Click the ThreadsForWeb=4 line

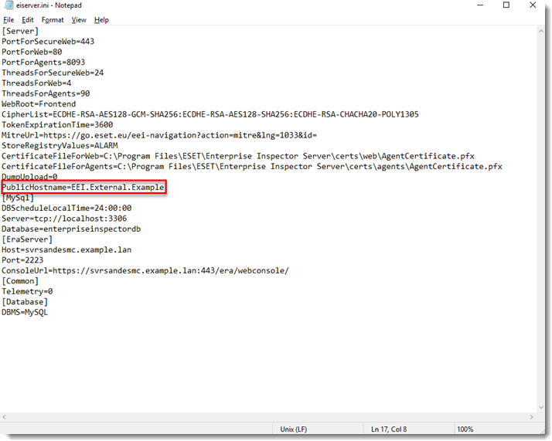coord(36,83)
